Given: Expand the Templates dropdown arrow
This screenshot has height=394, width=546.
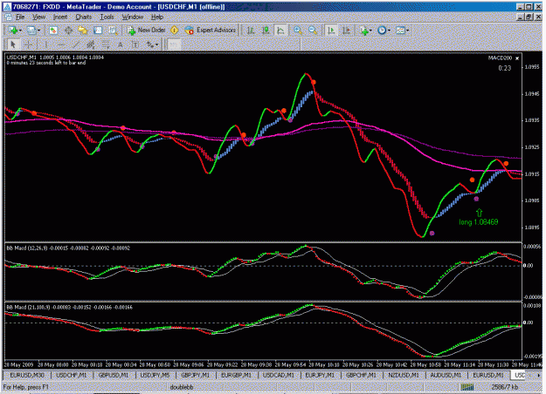Looking at the screenshot, I should pyautogui.click(x=407, y=31).
